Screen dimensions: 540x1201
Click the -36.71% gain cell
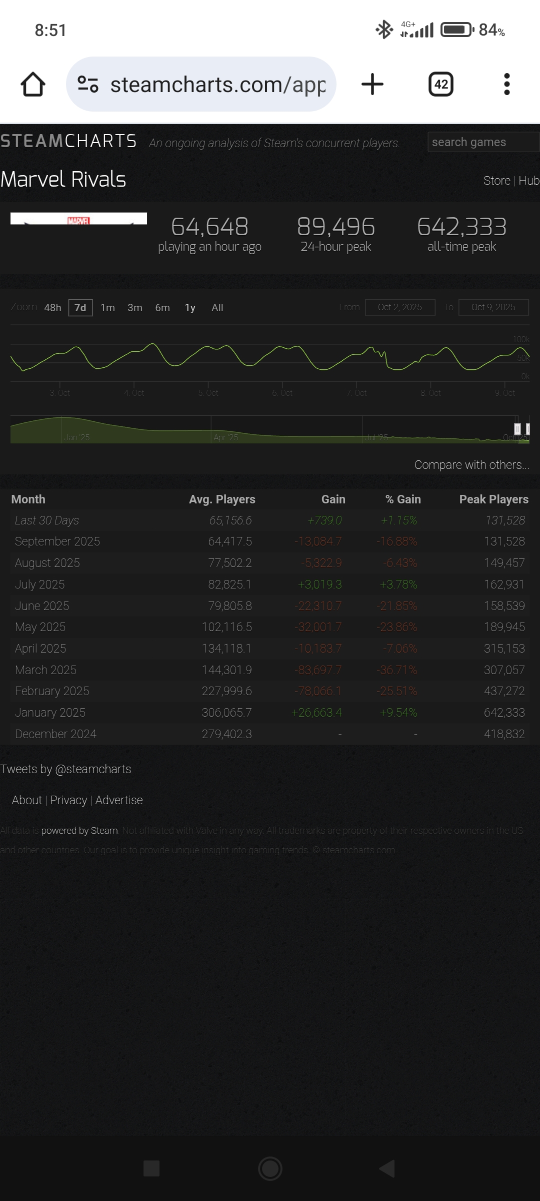pyautogui.click(x=397, y=670)
